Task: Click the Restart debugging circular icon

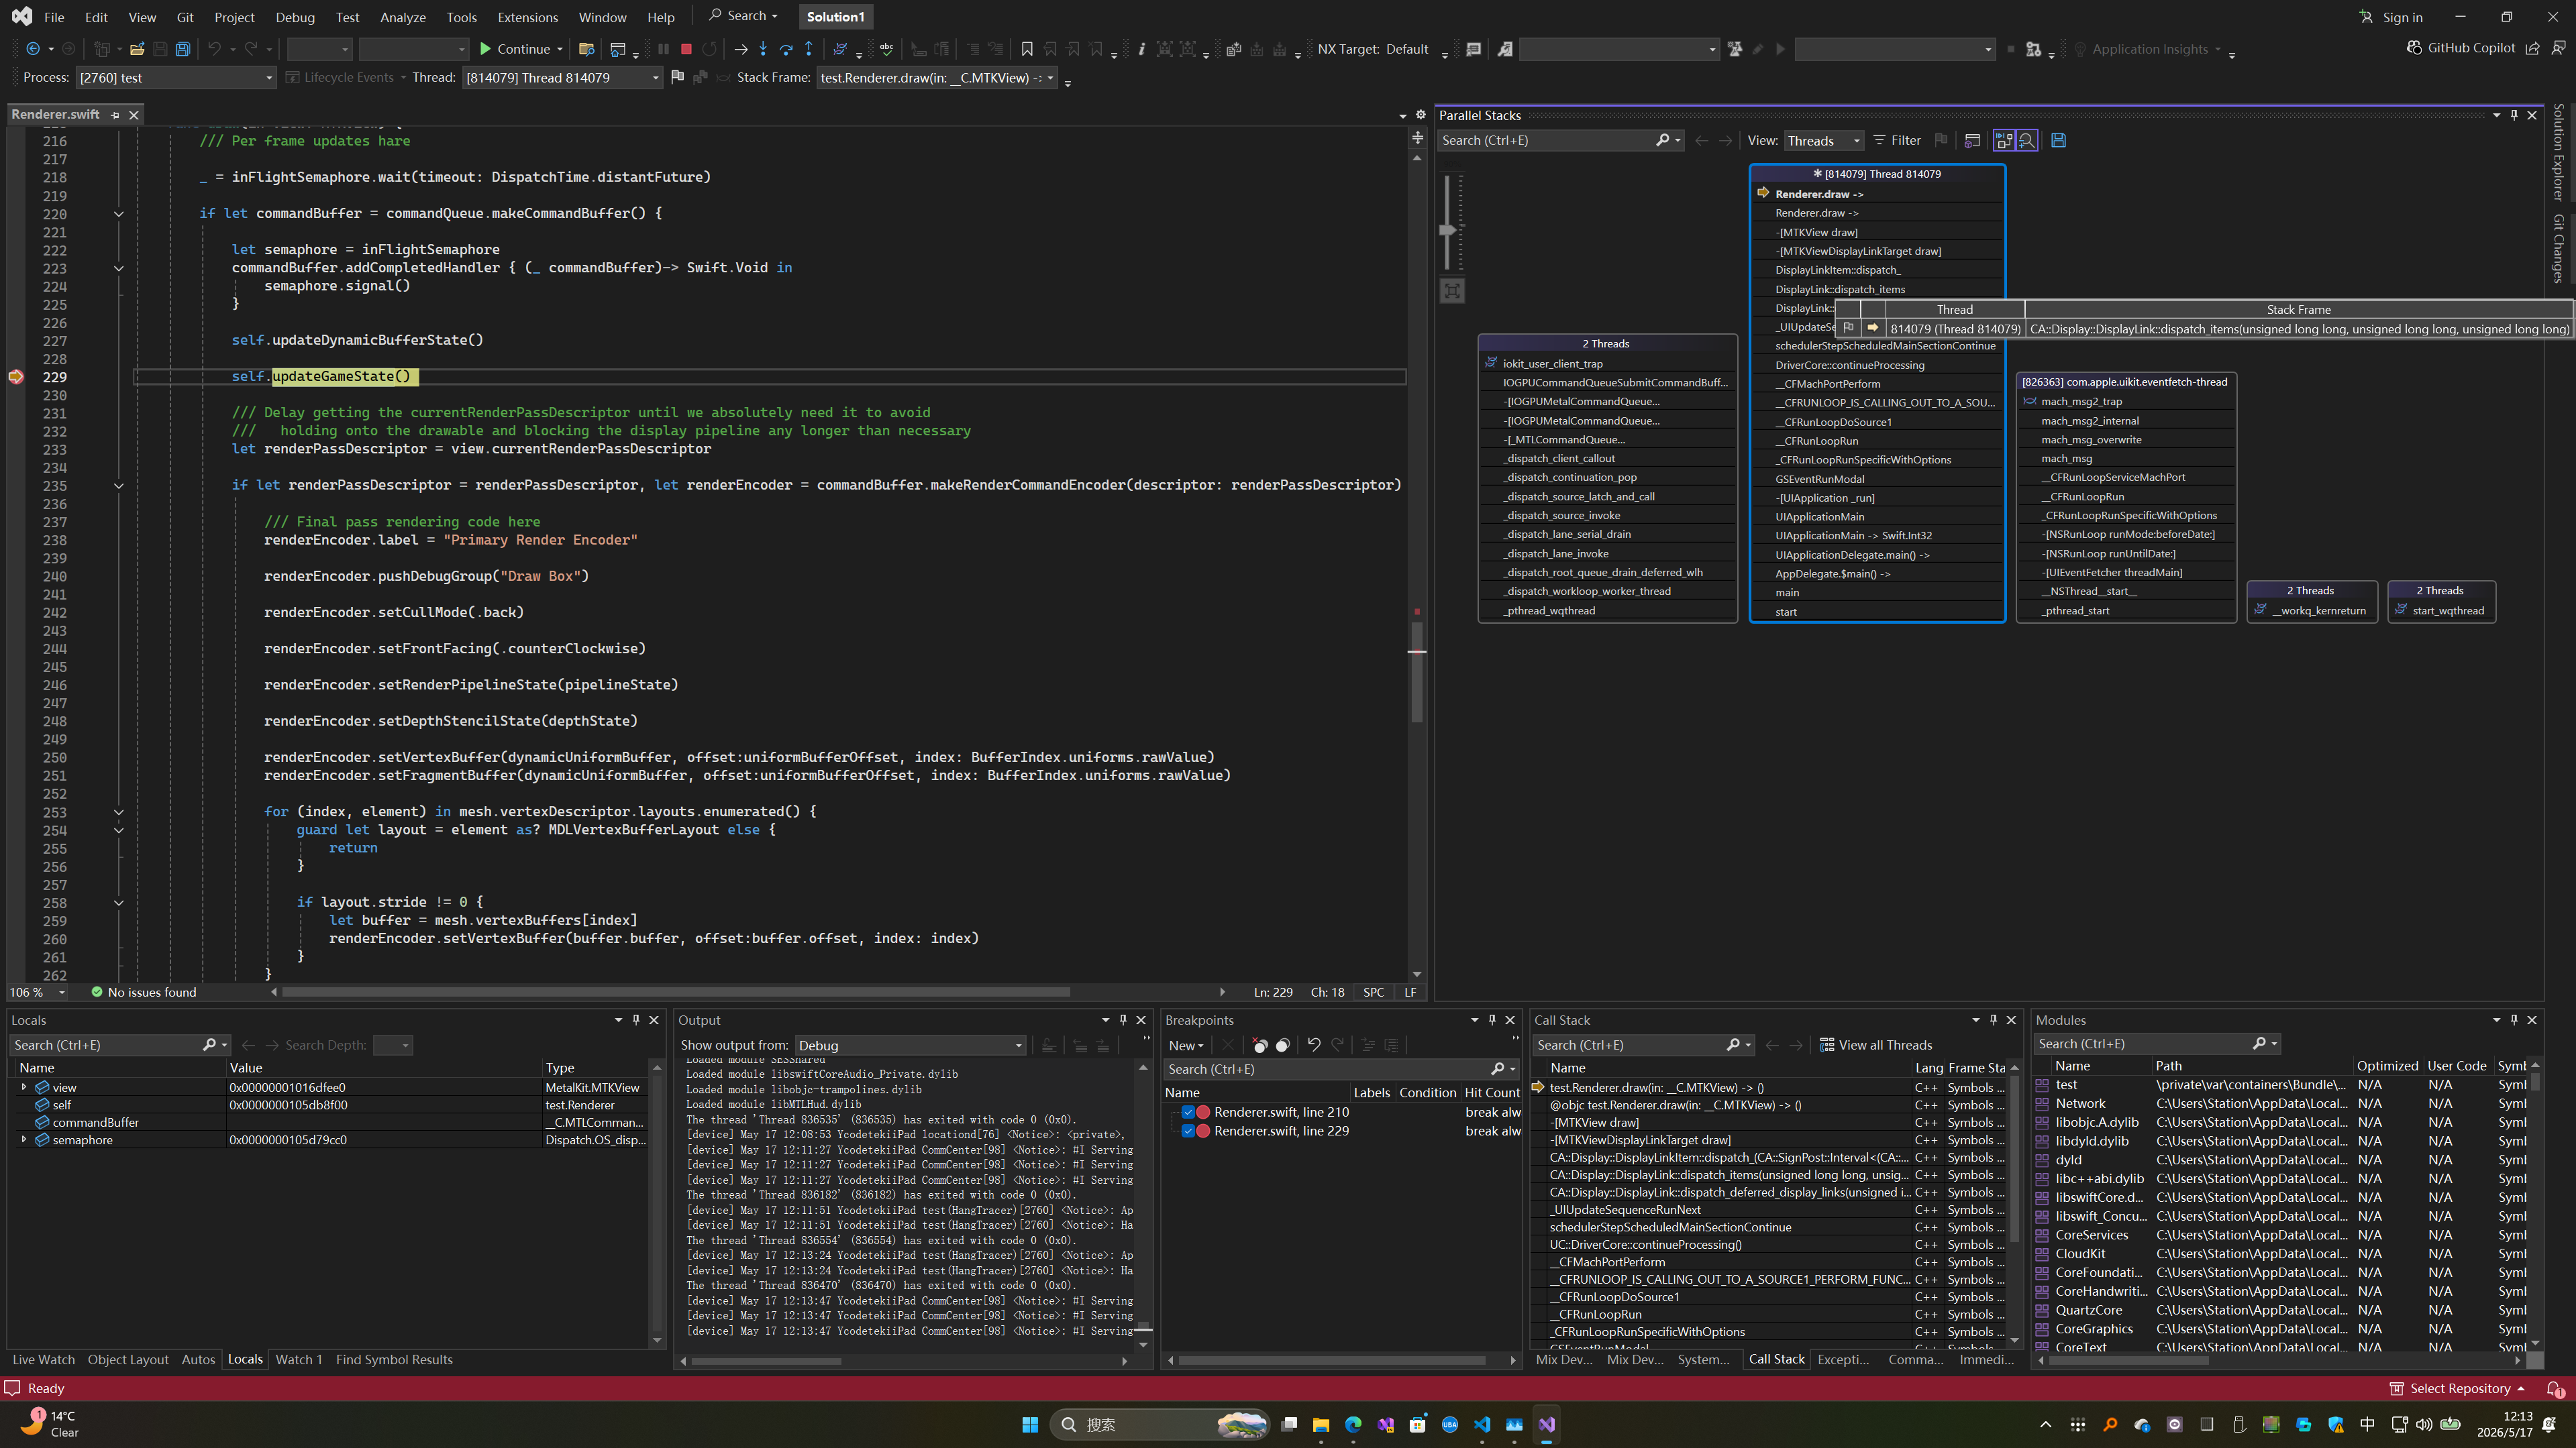Action: (x=709, y=49)
